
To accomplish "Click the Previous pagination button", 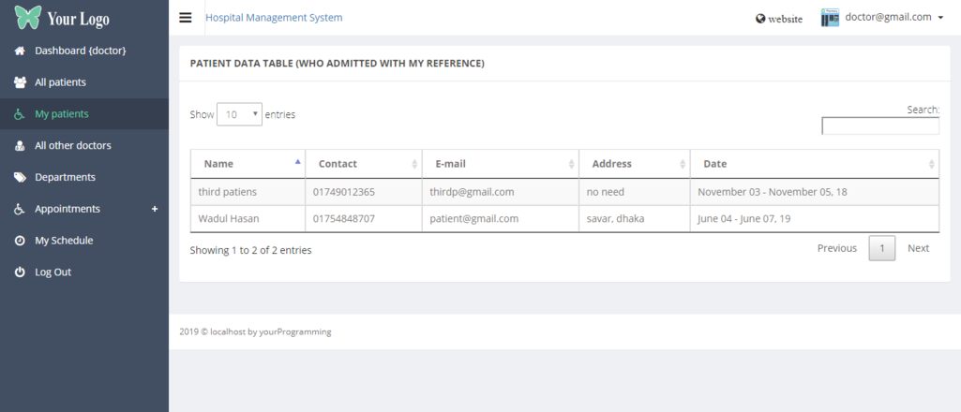I will [836, 248].
